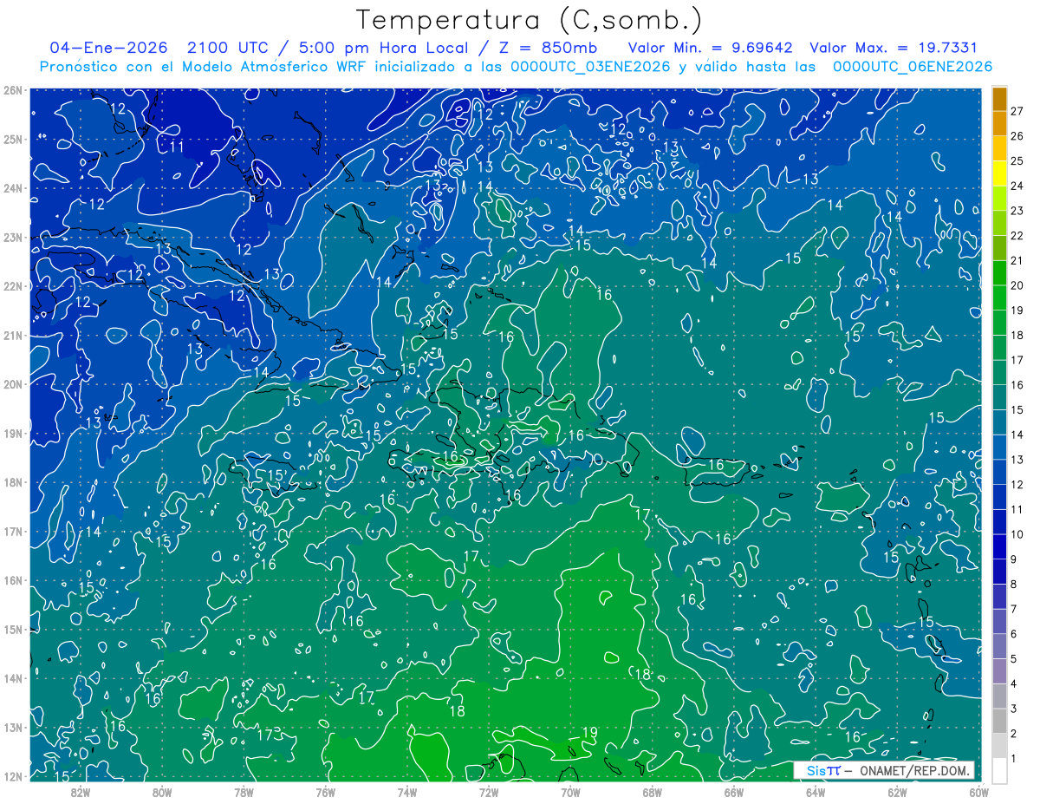This screenshot has width=1040, height=804.
Task: Select valid-until time "0000UTC_06ENE2026"
Action: [x=913, y=67]
